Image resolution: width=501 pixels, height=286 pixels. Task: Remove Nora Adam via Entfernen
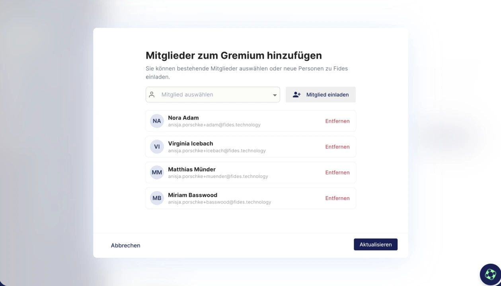click(337, 121)
